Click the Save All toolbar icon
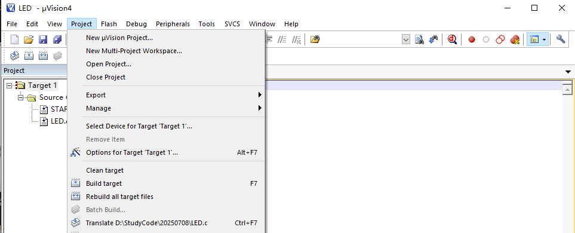 point(57,39)
